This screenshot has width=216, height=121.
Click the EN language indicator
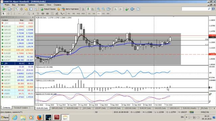182,117
